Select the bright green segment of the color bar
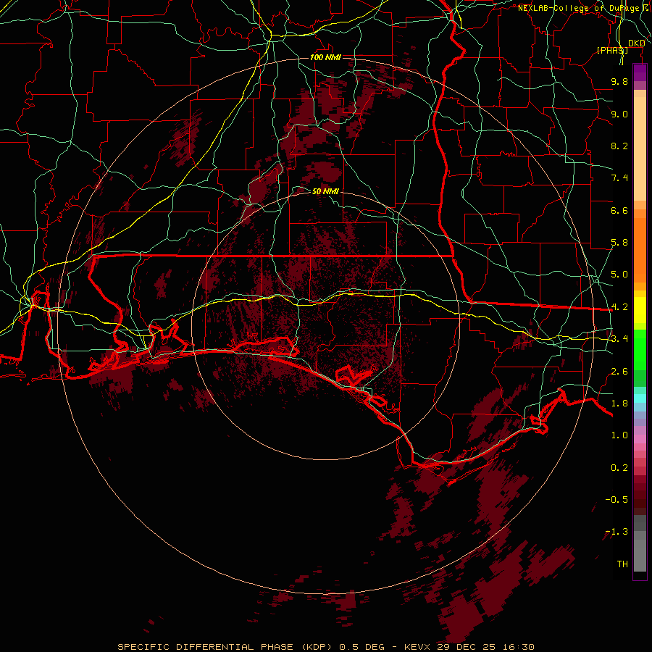The image size is (652, 652). point(640,350)
